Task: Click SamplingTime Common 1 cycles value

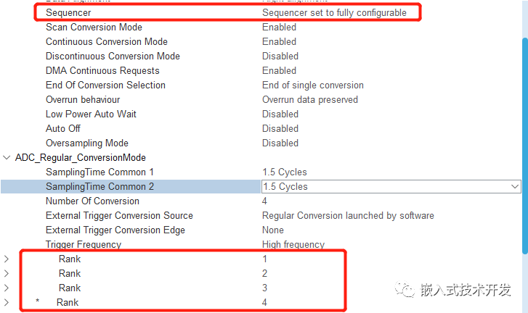Action: [x=285, y=172]
